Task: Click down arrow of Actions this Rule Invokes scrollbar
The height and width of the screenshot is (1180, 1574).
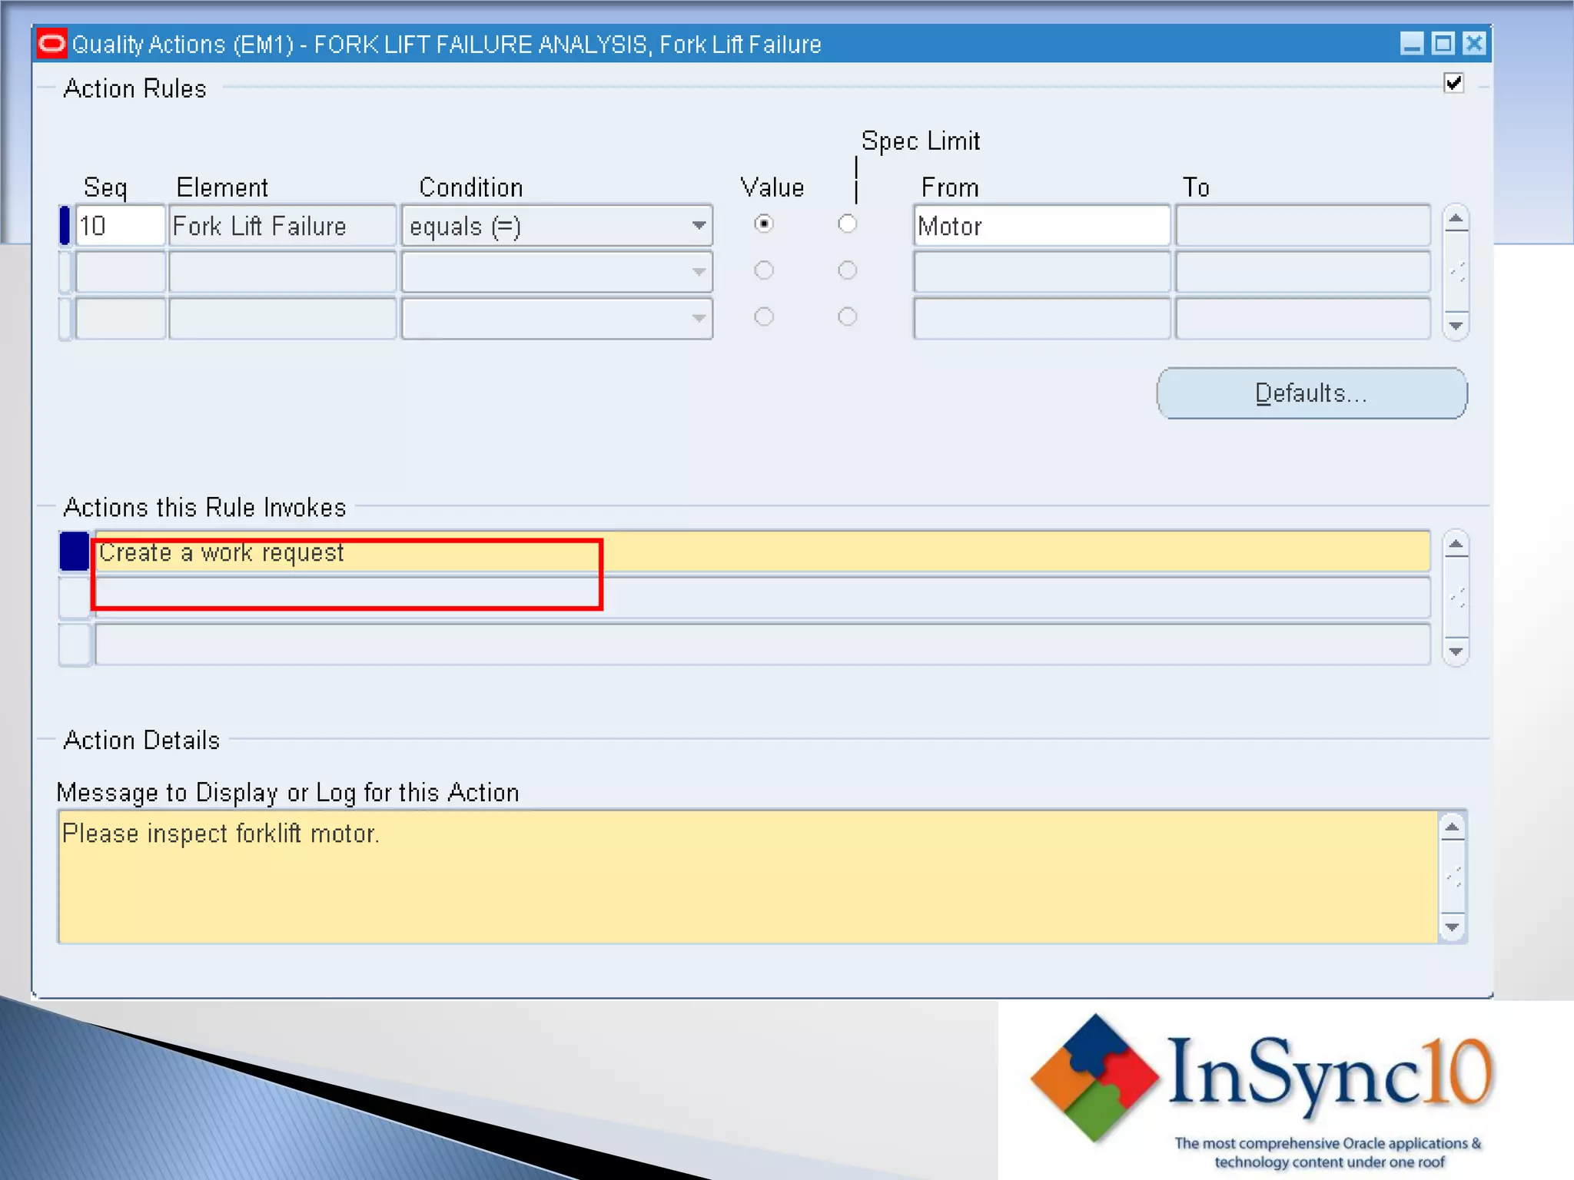Action: point(1456,651)
